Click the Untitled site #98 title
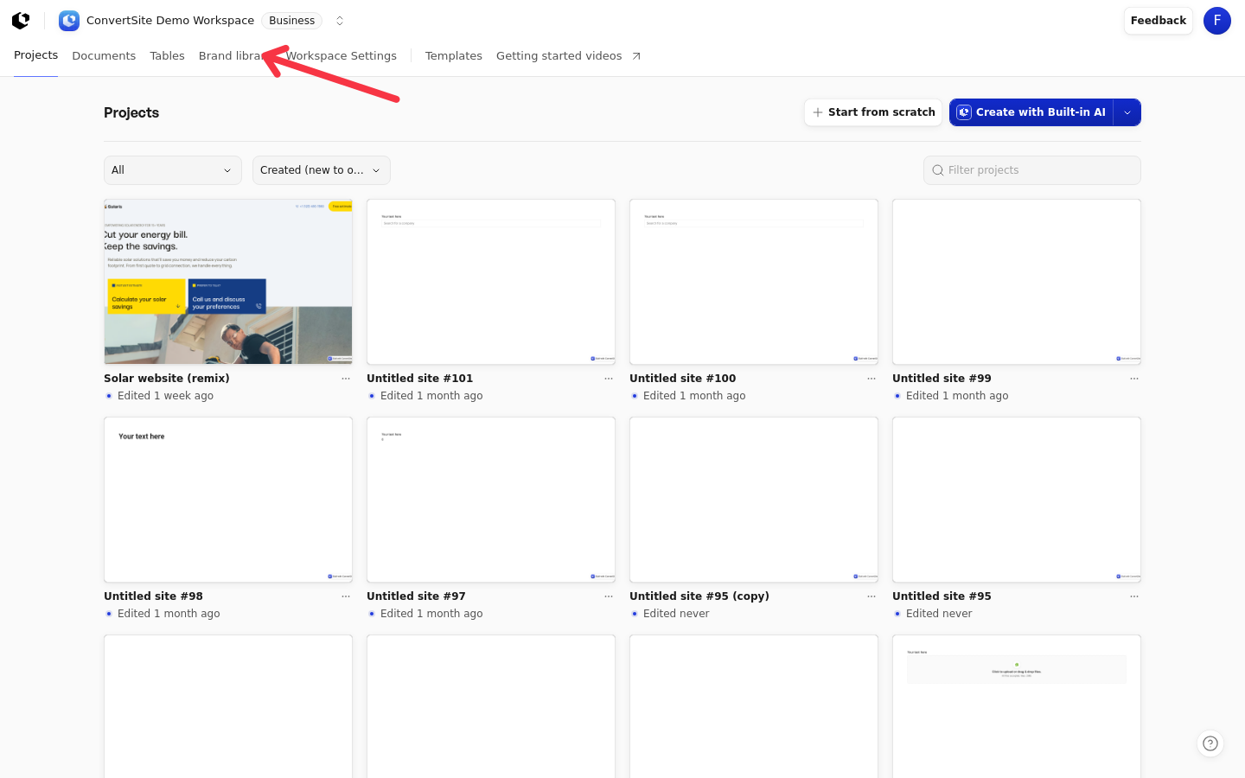This screenshot has width=1245, height=778. pyautogui.click(x=154, y=596)
